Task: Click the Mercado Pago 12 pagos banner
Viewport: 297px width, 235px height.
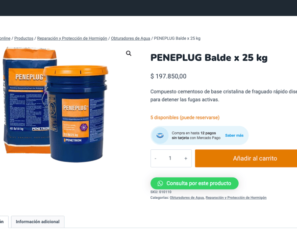Action: tap(199, 136)
